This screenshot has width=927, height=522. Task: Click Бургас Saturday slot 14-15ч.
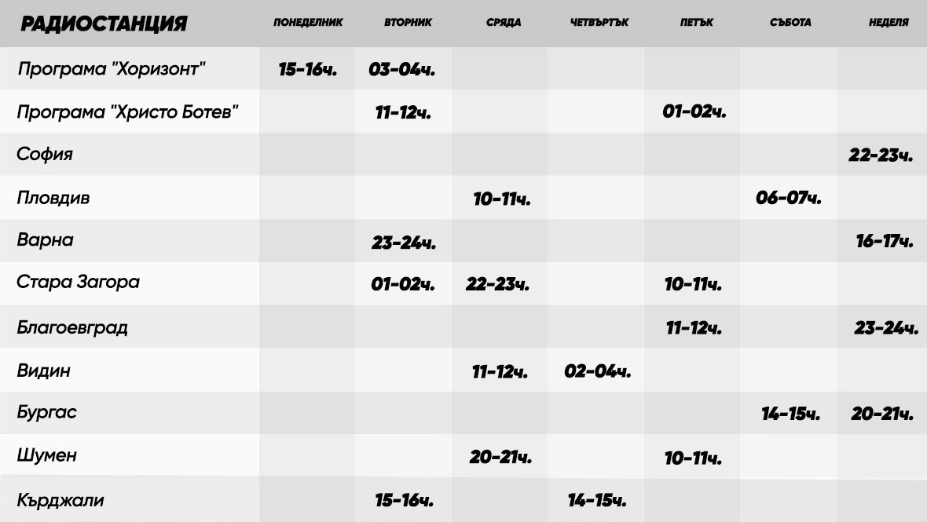(790, 414)
